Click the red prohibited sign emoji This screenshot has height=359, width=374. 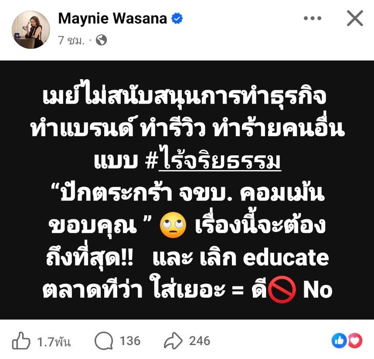pyautogui.click(x=282, y=289)
